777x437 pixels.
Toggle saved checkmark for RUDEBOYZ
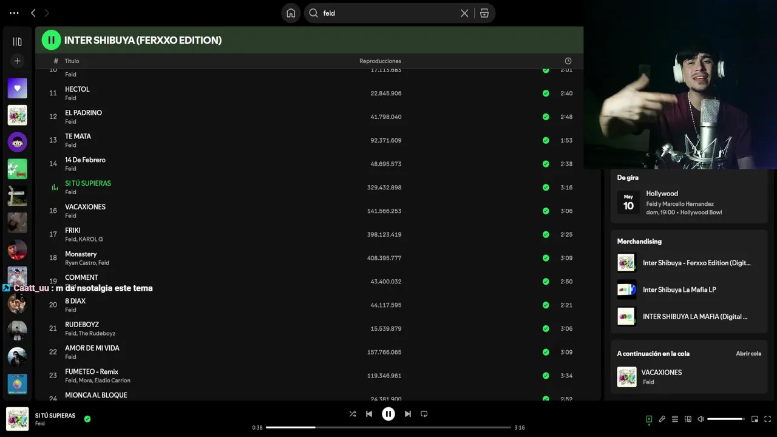(546, 328)
